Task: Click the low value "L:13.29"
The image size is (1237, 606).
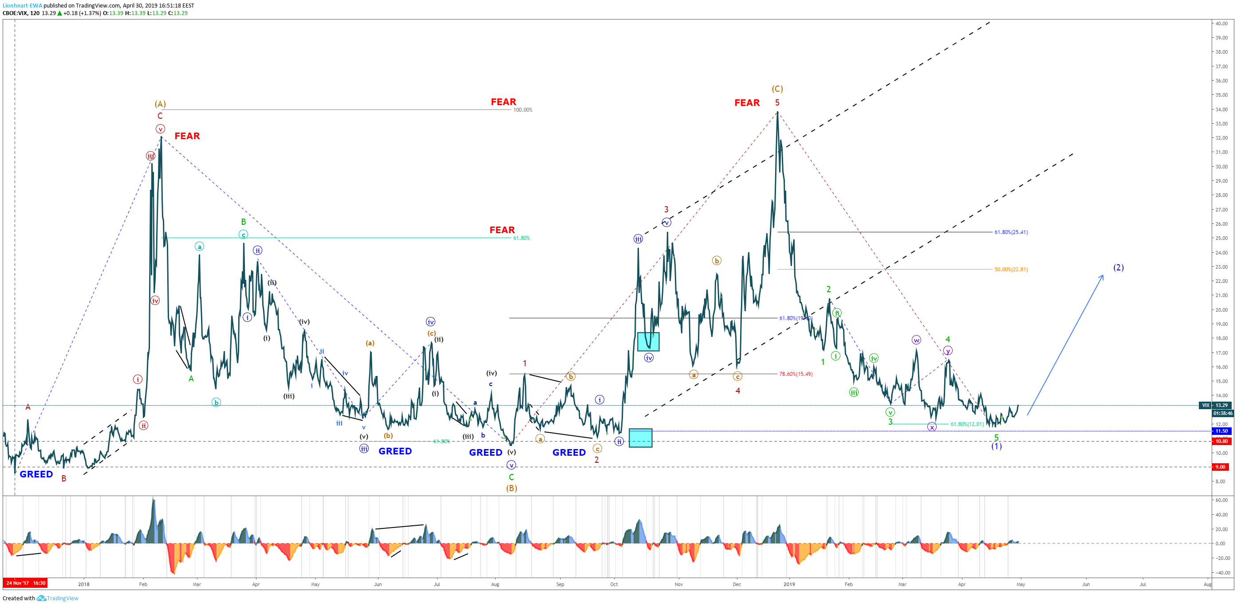Action: pyautogui.click(x=157, y=13)
